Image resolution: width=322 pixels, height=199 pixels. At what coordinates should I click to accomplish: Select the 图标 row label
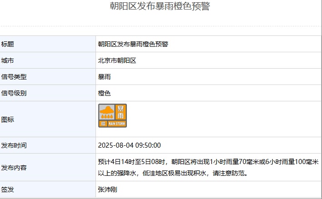pyautogui.click(x=8, y=119)
